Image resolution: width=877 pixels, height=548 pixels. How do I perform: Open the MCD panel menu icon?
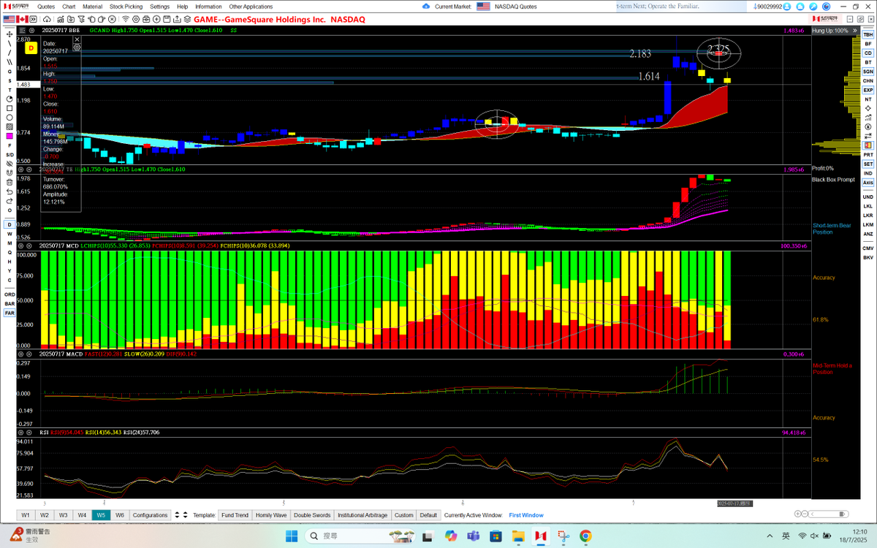click(20, 246)
